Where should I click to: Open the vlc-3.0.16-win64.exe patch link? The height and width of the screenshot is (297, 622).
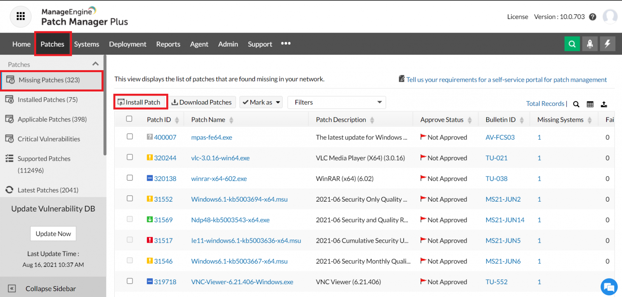220,158
